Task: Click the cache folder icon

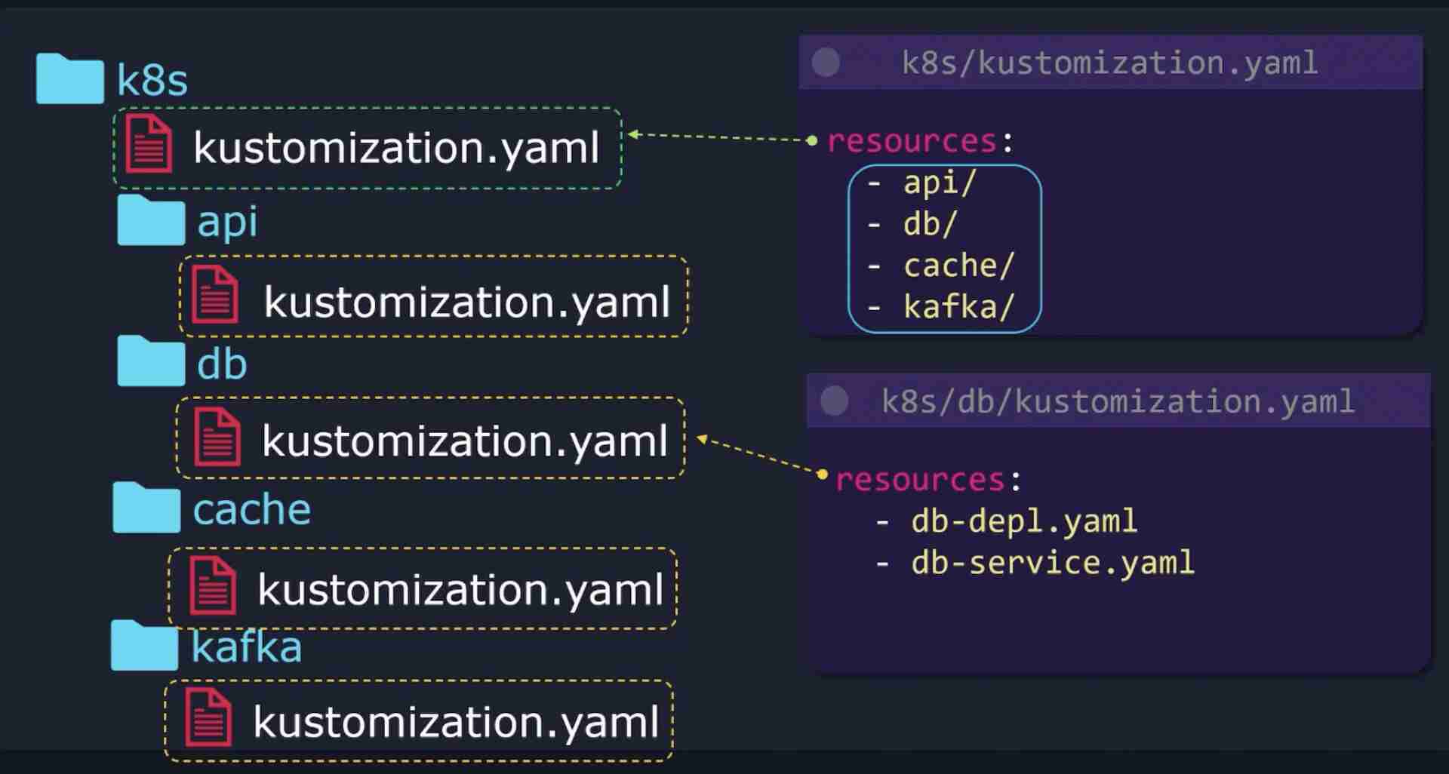Action: pyautogui.click(x=146, y=507)
